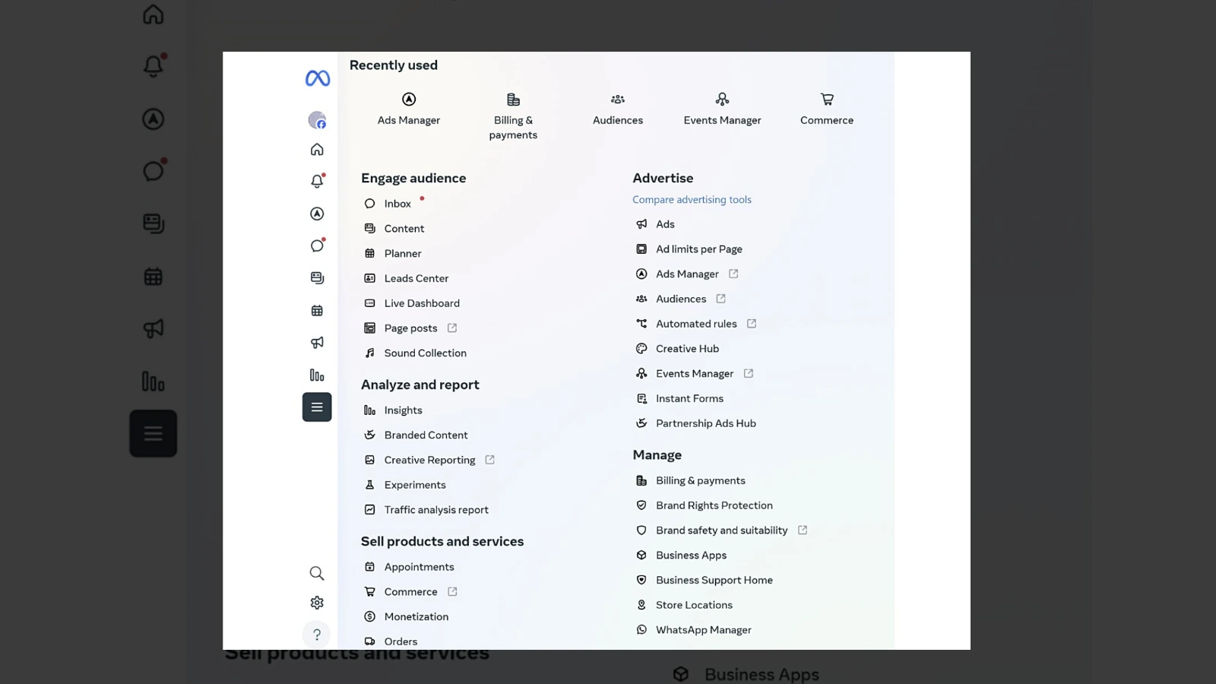Open Brand Rights Protection
1216x684 pixels.
coord(714,505)
